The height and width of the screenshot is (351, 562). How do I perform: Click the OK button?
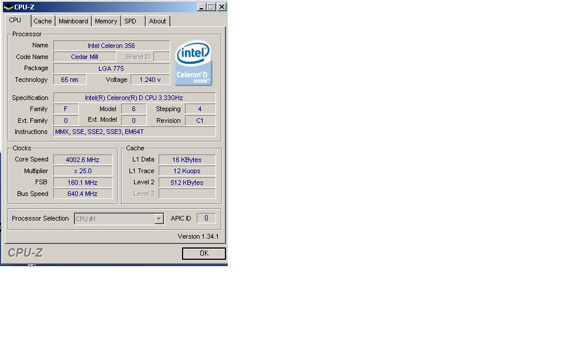tap(204, 253)
